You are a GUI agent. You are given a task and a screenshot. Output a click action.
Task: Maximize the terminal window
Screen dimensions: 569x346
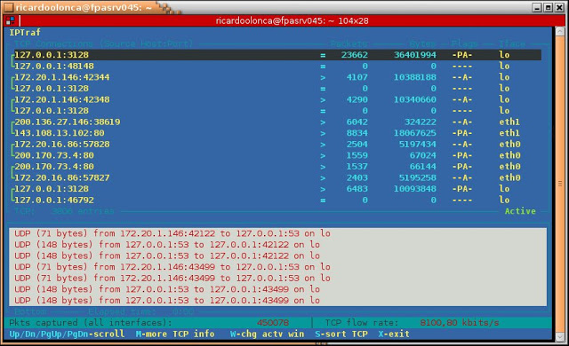549,7
